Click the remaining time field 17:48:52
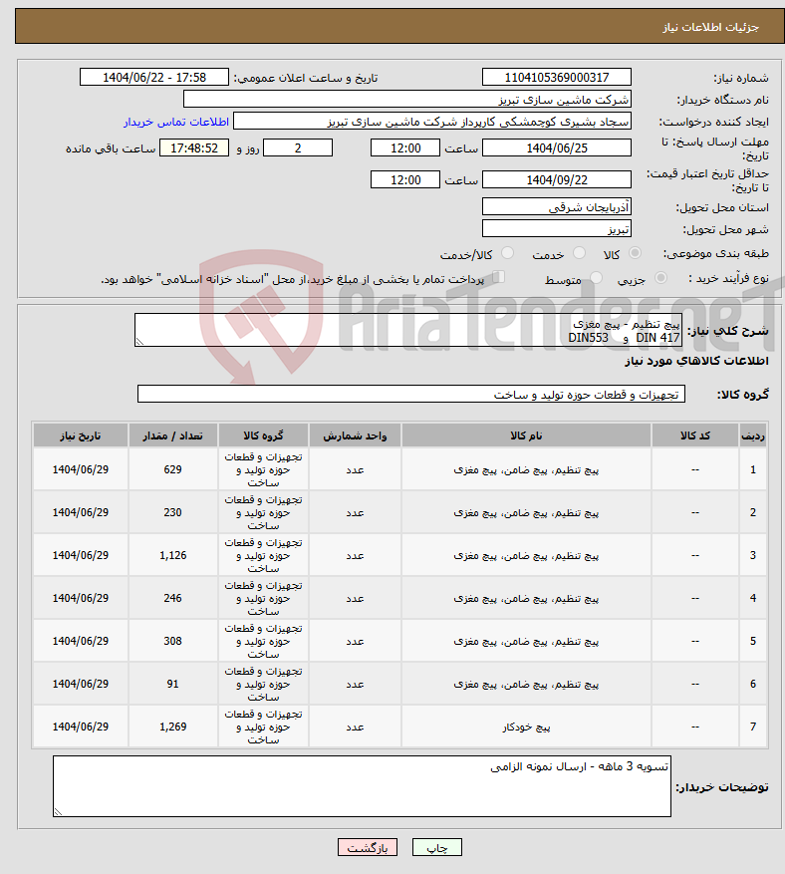 [194, 148]
